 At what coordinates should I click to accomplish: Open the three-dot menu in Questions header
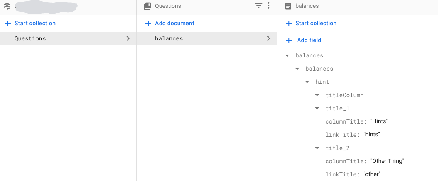(269, 6)
